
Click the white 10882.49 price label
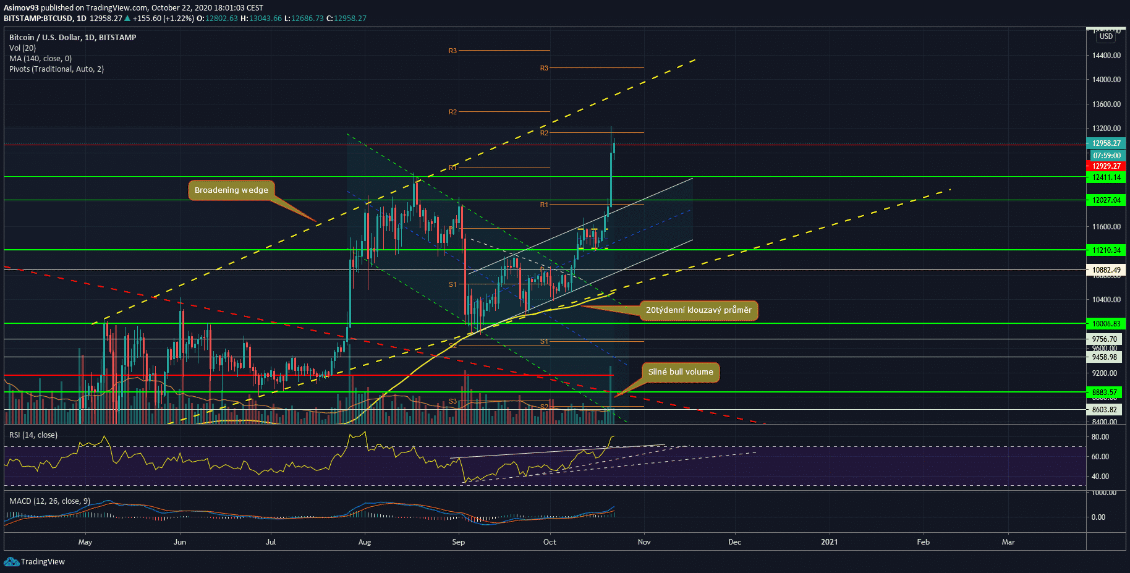tap(1106, 270)
